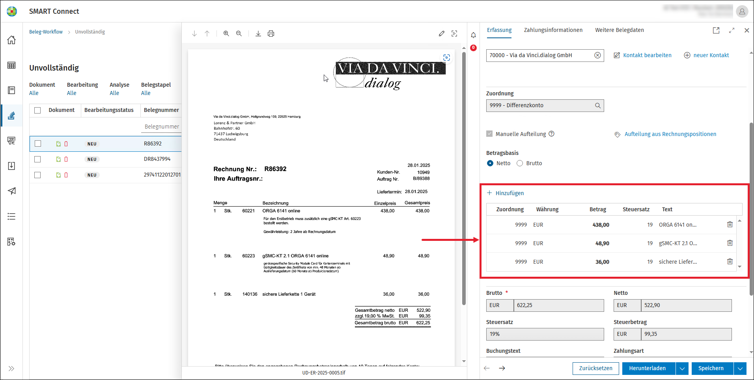Open the building settings sidebar icon

(x=11, y=242)
